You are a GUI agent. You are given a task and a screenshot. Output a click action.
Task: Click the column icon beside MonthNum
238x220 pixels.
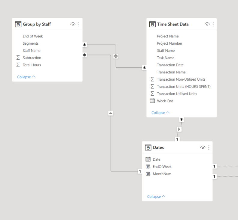point(148,174)
